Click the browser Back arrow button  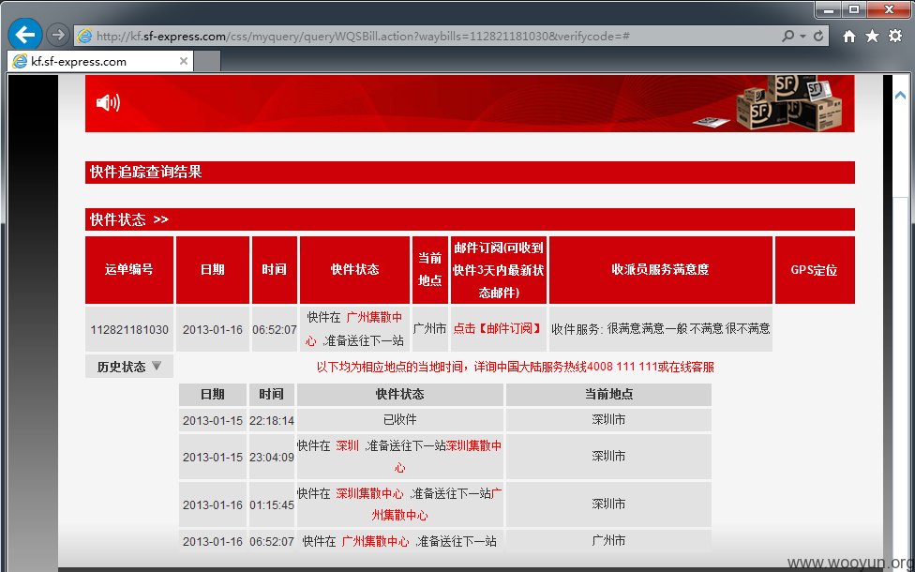[x=25, y=35]
